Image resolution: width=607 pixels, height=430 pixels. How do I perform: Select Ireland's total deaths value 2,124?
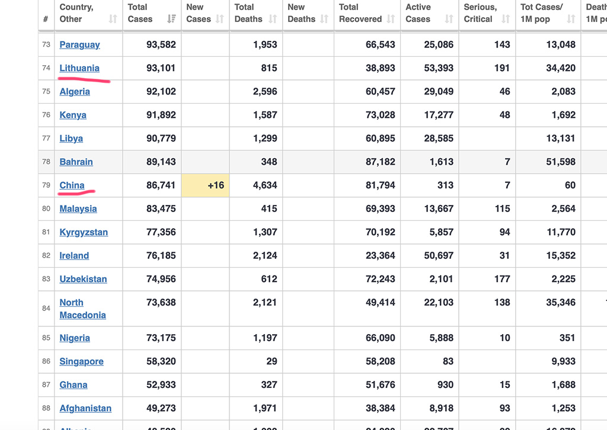(x=265, y=256)
